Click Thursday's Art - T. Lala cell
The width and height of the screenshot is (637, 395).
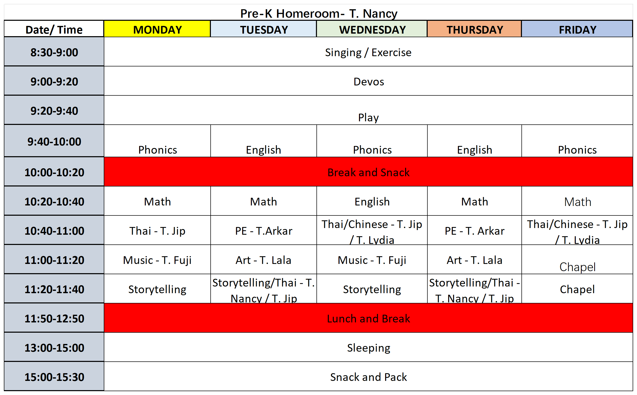[x=474, y=260]
